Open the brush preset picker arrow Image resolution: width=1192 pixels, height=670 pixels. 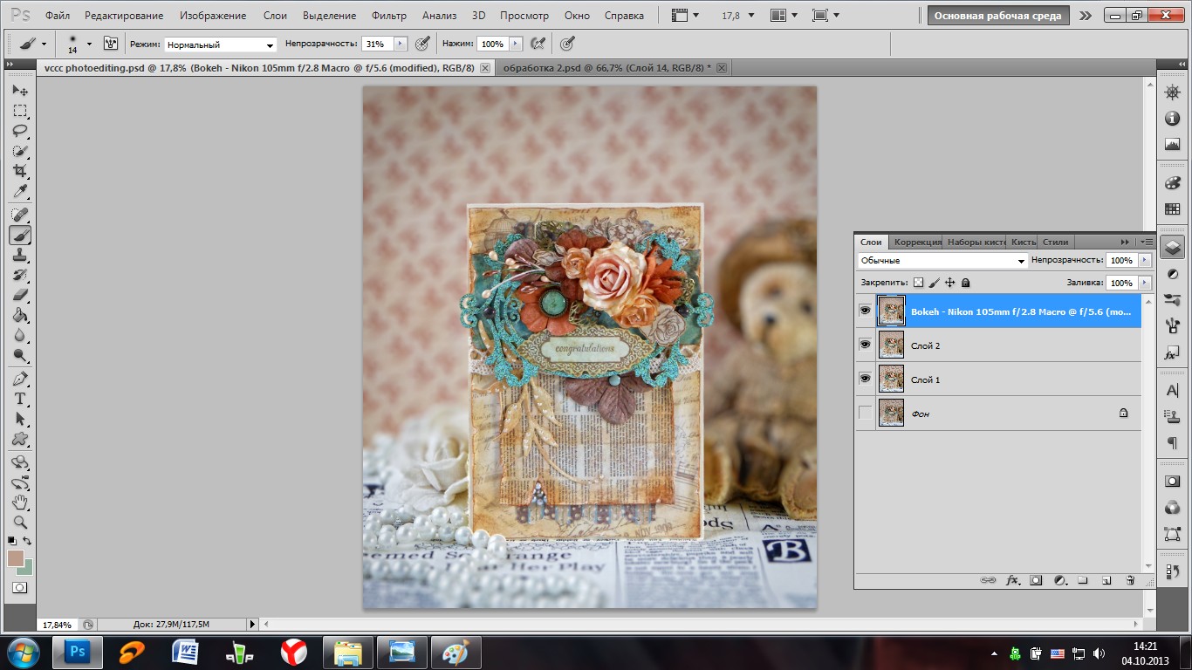(89, 44)
